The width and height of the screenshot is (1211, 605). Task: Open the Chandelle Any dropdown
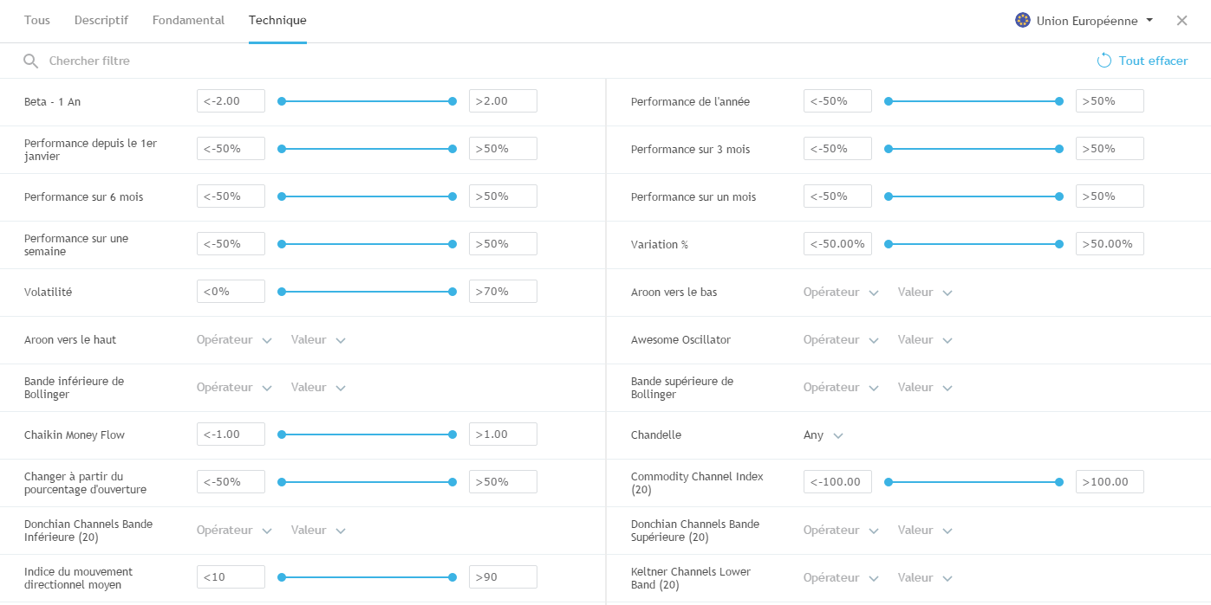coord(823,435)
